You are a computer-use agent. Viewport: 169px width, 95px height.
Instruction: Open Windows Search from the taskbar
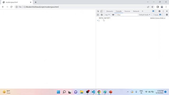pos(64,92)
